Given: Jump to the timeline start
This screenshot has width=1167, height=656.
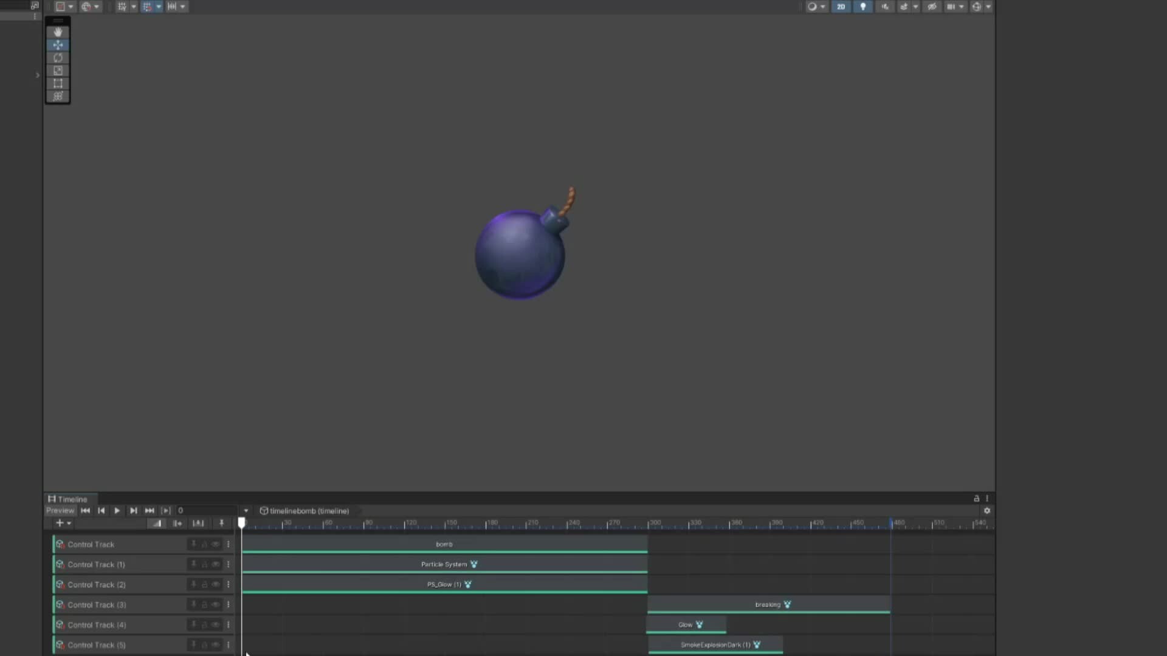Looking at the screenshot, I should (85, 511).
